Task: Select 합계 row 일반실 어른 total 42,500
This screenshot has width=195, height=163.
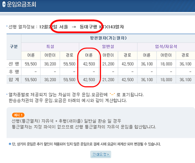Action: 89,80
